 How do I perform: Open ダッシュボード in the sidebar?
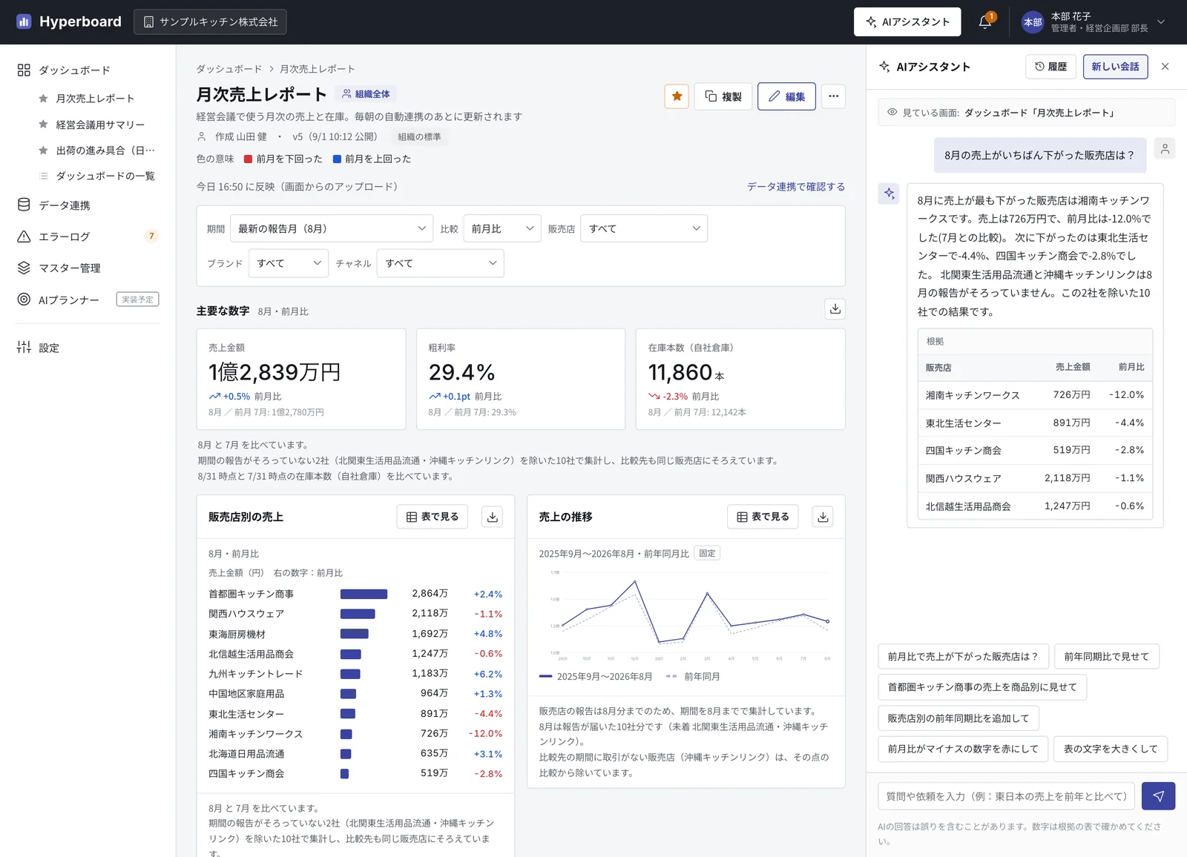(74, 70)
